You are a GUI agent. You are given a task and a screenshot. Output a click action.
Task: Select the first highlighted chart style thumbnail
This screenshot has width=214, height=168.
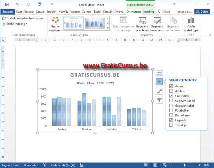coord(74,23)
